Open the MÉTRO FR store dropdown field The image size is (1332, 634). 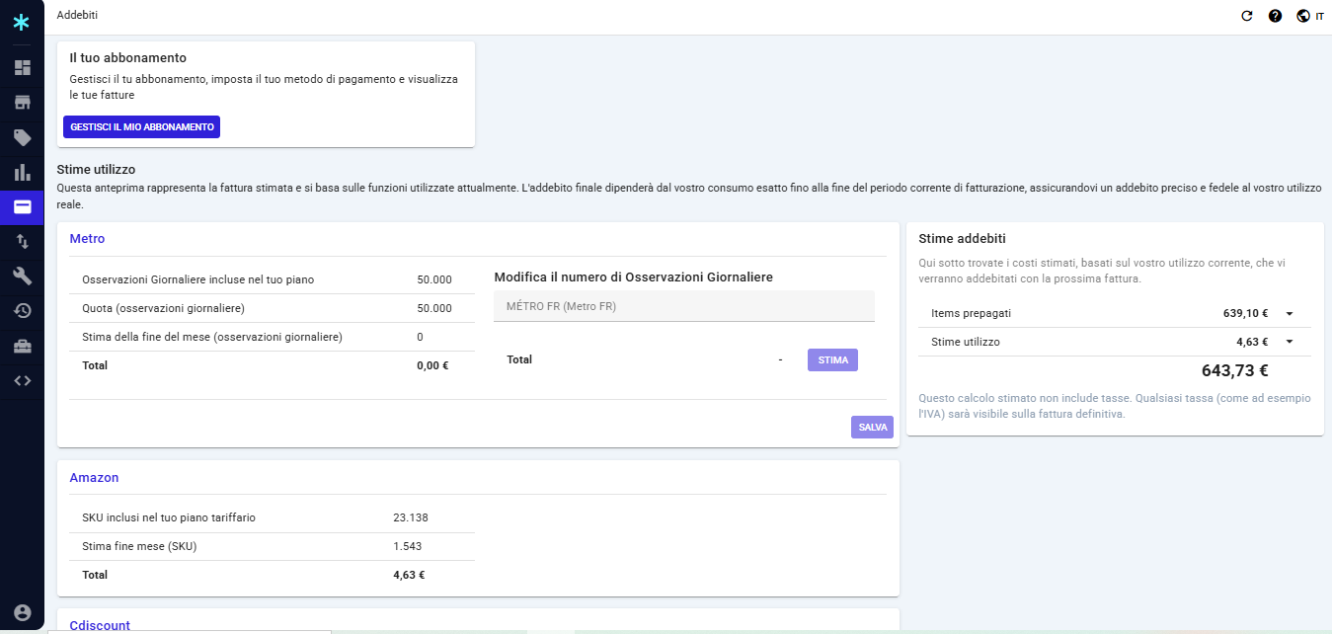[684, 306]
